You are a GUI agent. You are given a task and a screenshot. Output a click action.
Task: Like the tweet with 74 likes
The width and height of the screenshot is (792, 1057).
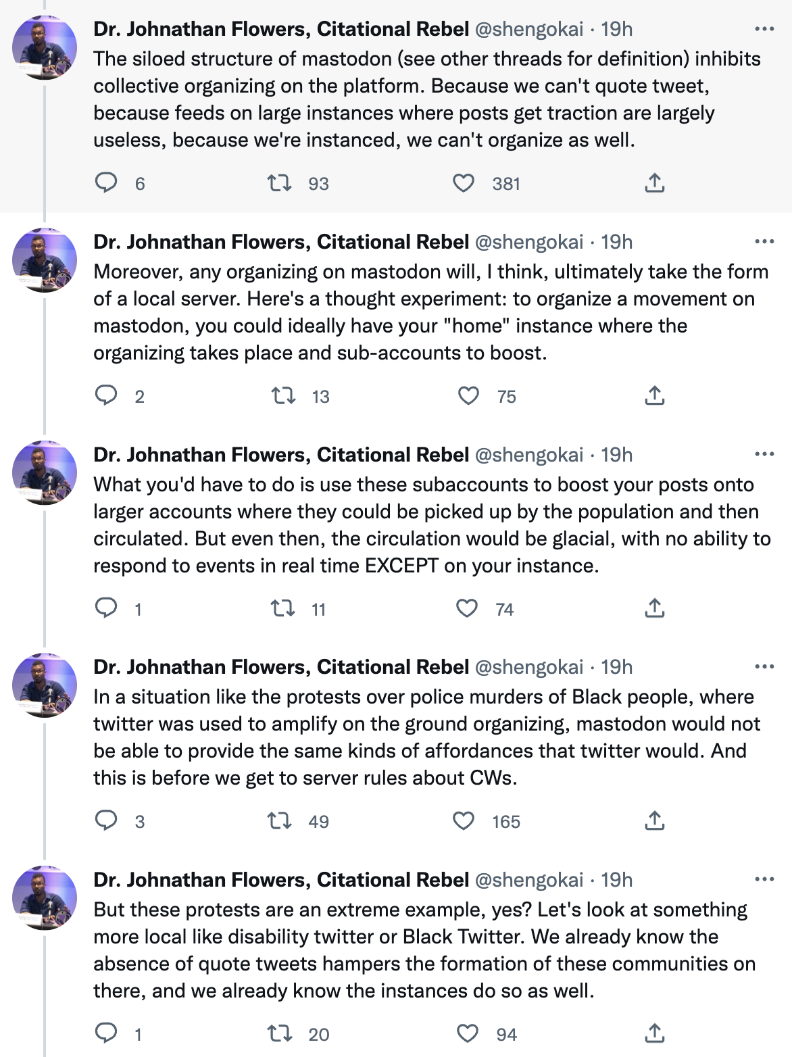(467, 609)
